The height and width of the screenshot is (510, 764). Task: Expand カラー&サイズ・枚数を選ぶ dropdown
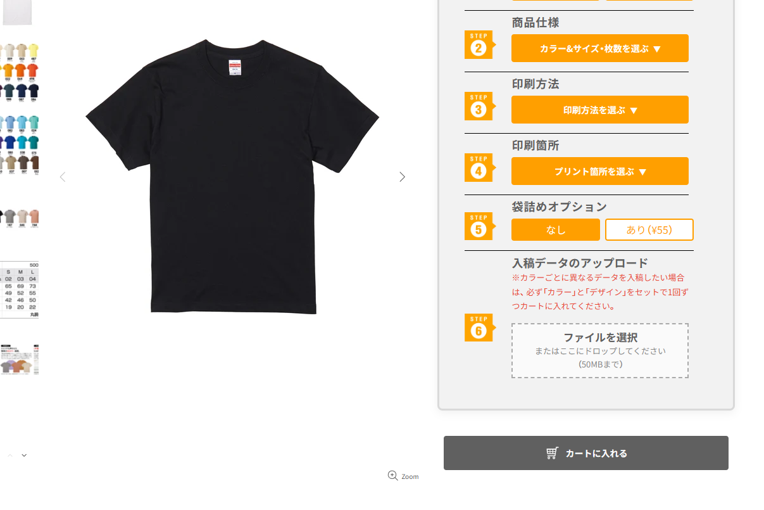tap(600, 48)
